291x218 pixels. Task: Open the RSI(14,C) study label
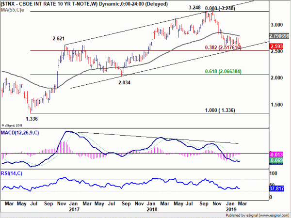12,173
